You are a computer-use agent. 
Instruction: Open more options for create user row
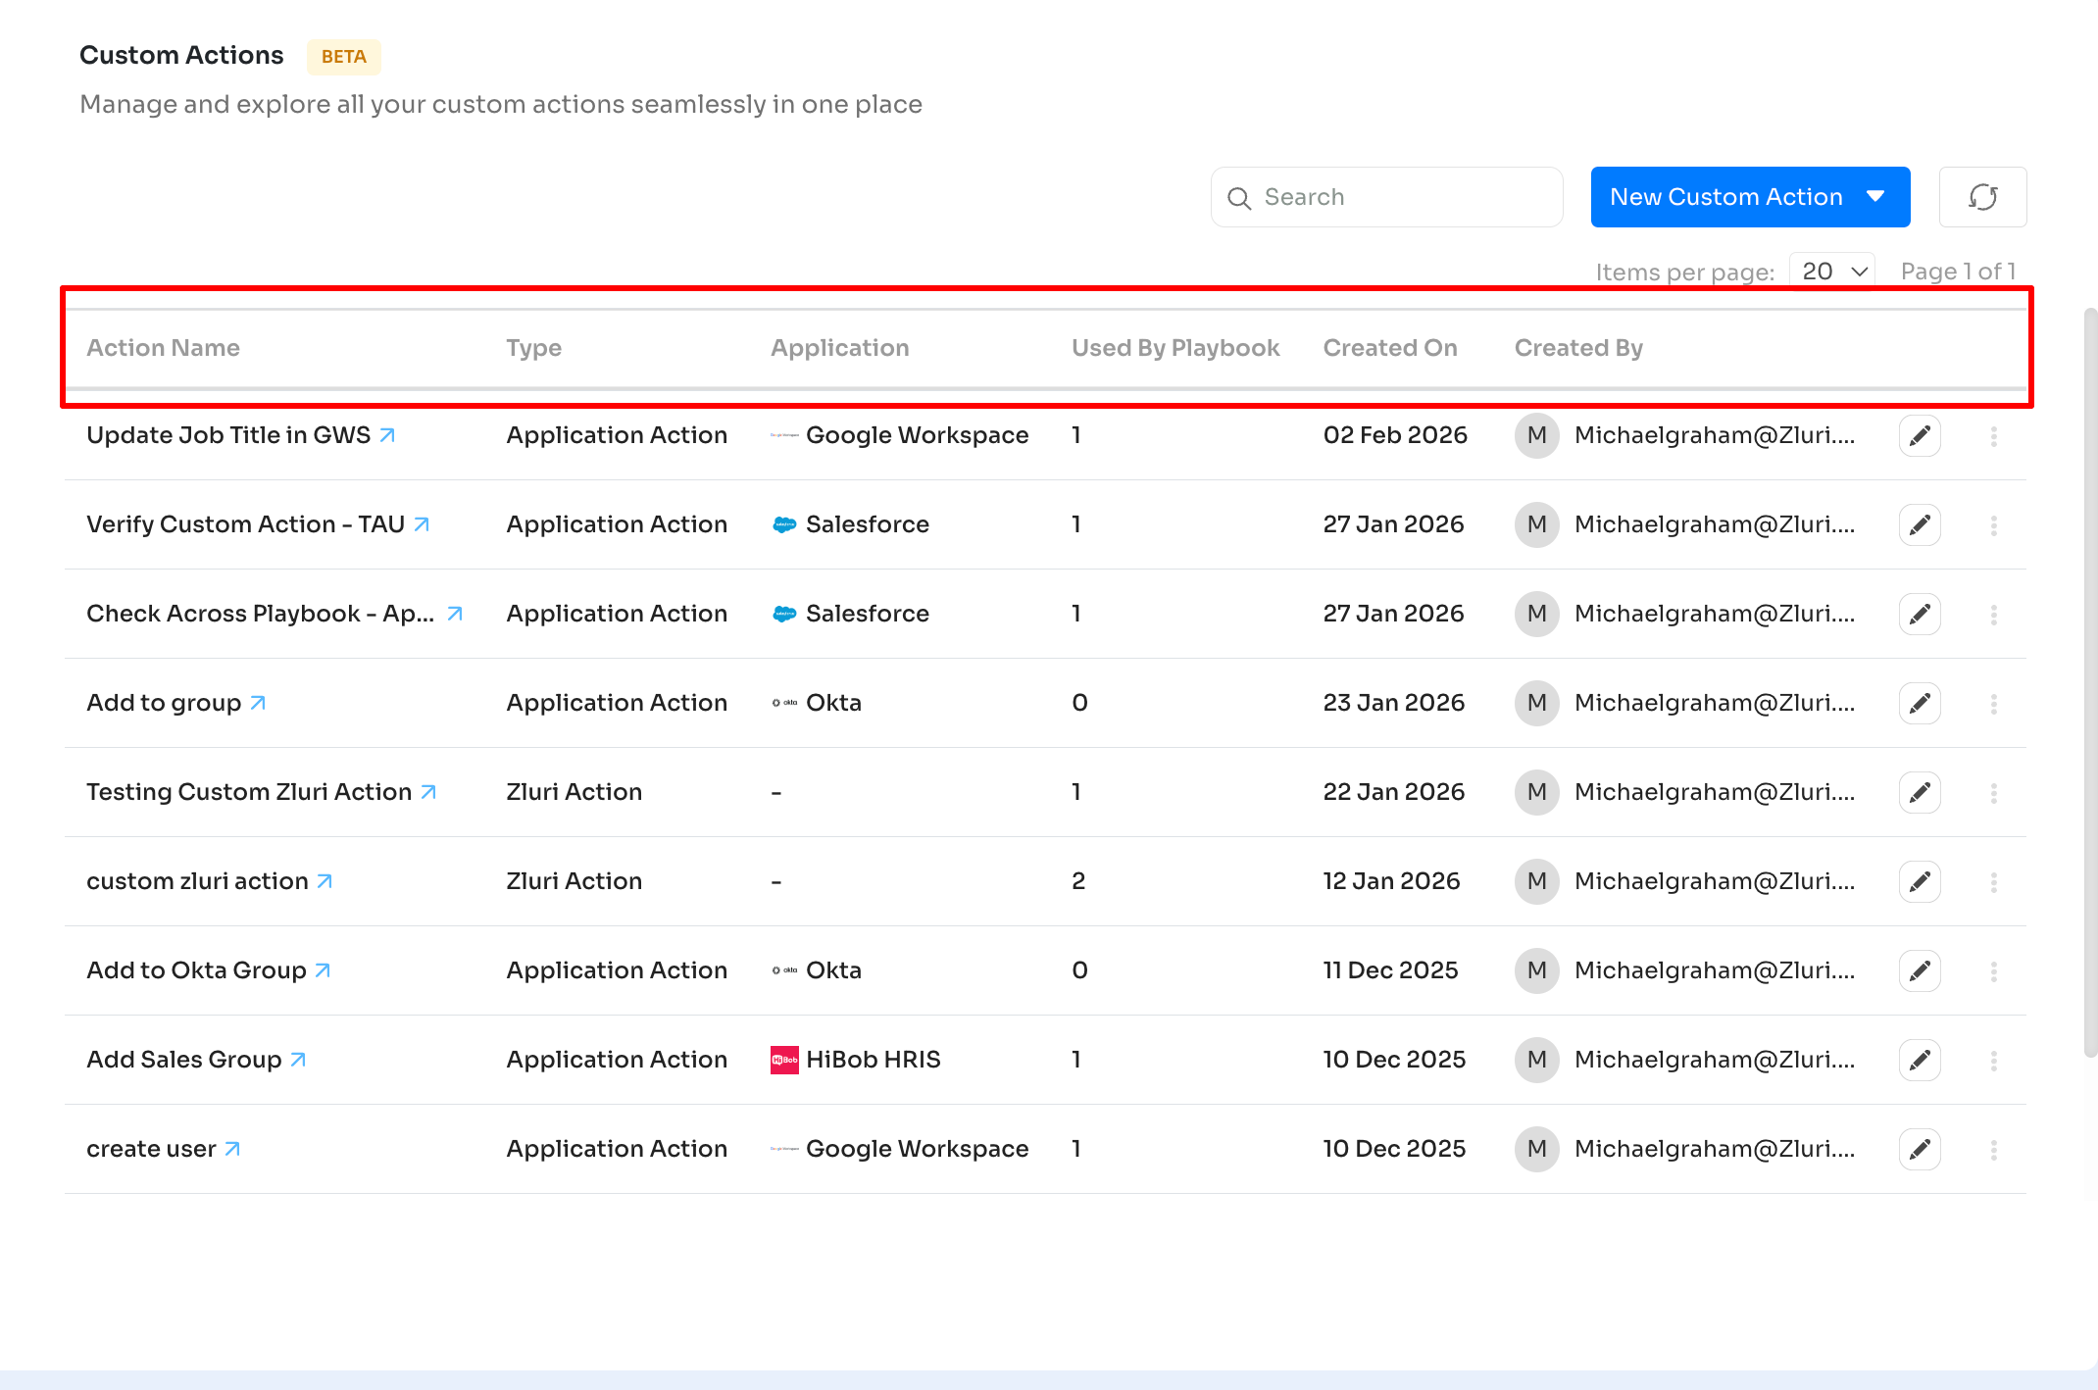pyautogui.click(x=1993, y=1149)
